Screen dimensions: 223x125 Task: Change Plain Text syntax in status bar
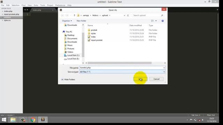point(211,115)
